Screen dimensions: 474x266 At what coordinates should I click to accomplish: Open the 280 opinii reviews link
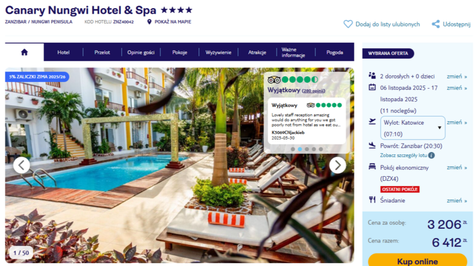coord(313,91)
